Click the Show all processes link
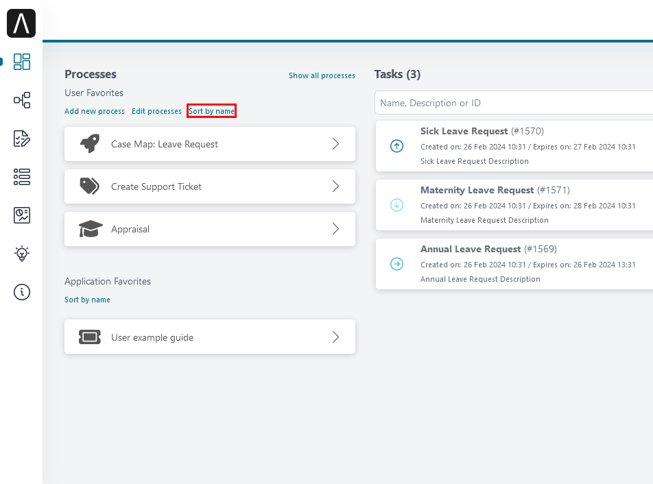The height and width of the screenshot is (484, 653). [x=322, y=75]
